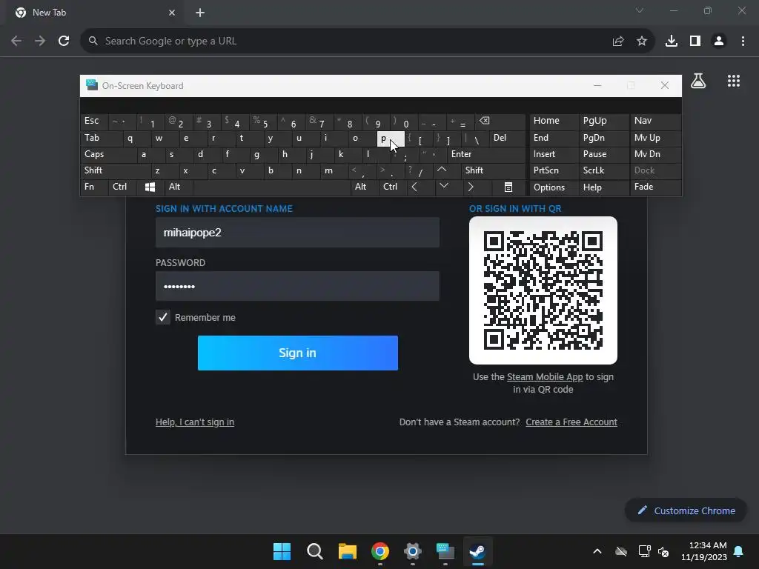This screenshot has width=759, height=569.
Task: Open Chrome three-dot menu
Action: (743, 41)
